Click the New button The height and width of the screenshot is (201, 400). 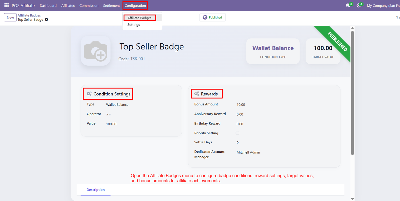pos(10,17)
